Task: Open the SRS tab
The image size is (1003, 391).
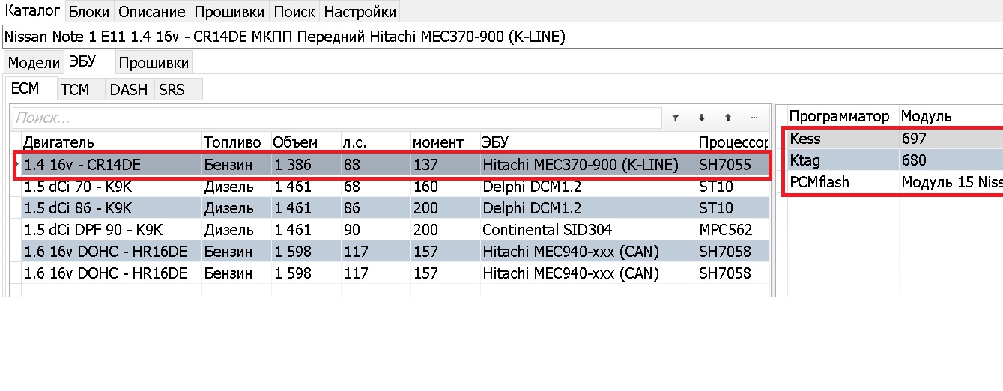Action: tap(172, 90)
